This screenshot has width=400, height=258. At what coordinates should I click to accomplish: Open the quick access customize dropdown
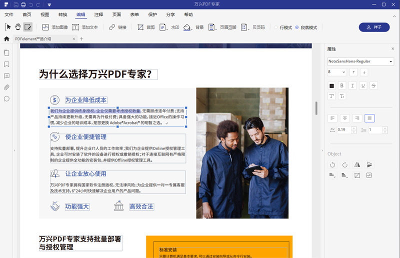coord(49,4)
